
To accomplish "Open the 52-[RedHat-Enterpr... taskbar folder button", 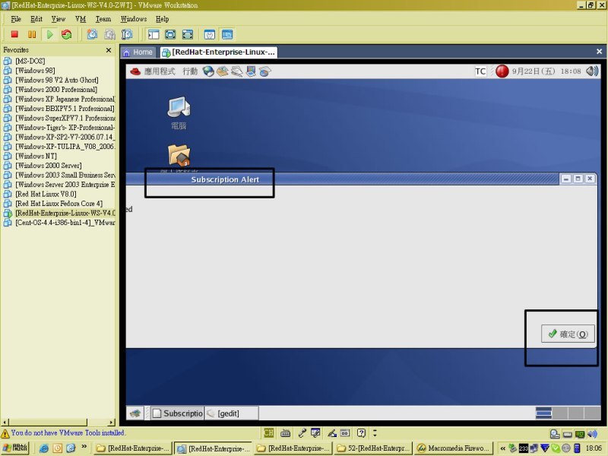I will point(373,448).
